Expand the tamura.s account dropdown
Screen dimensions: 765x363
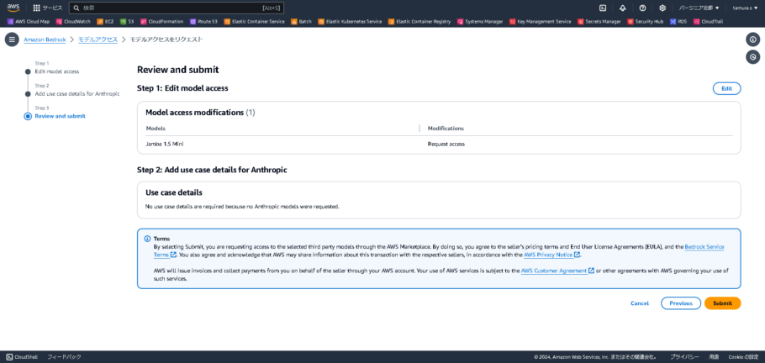point(745,8)
